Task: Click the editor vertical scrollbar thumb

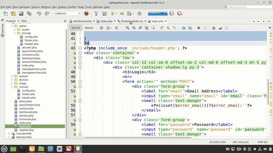Action: 268,92
